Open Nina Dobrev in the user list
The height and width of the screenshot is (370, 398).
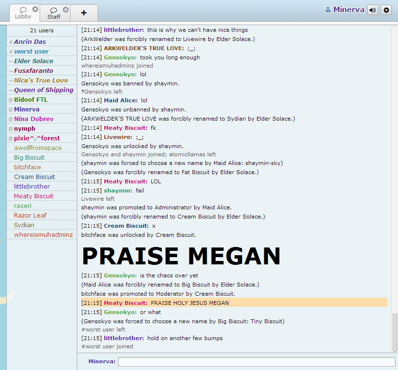click(x=42, y=119)
